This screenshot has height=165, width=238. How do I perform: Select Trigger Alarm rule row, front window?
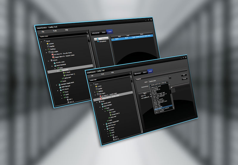pyautogui.click(x=114, y=97)
